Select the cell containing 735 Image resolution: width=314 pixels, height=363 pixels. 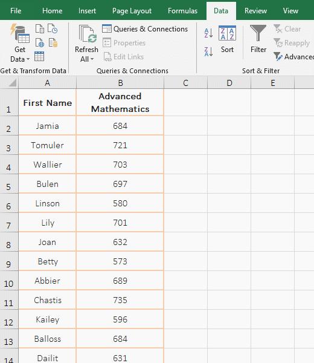tap(120, 300)
